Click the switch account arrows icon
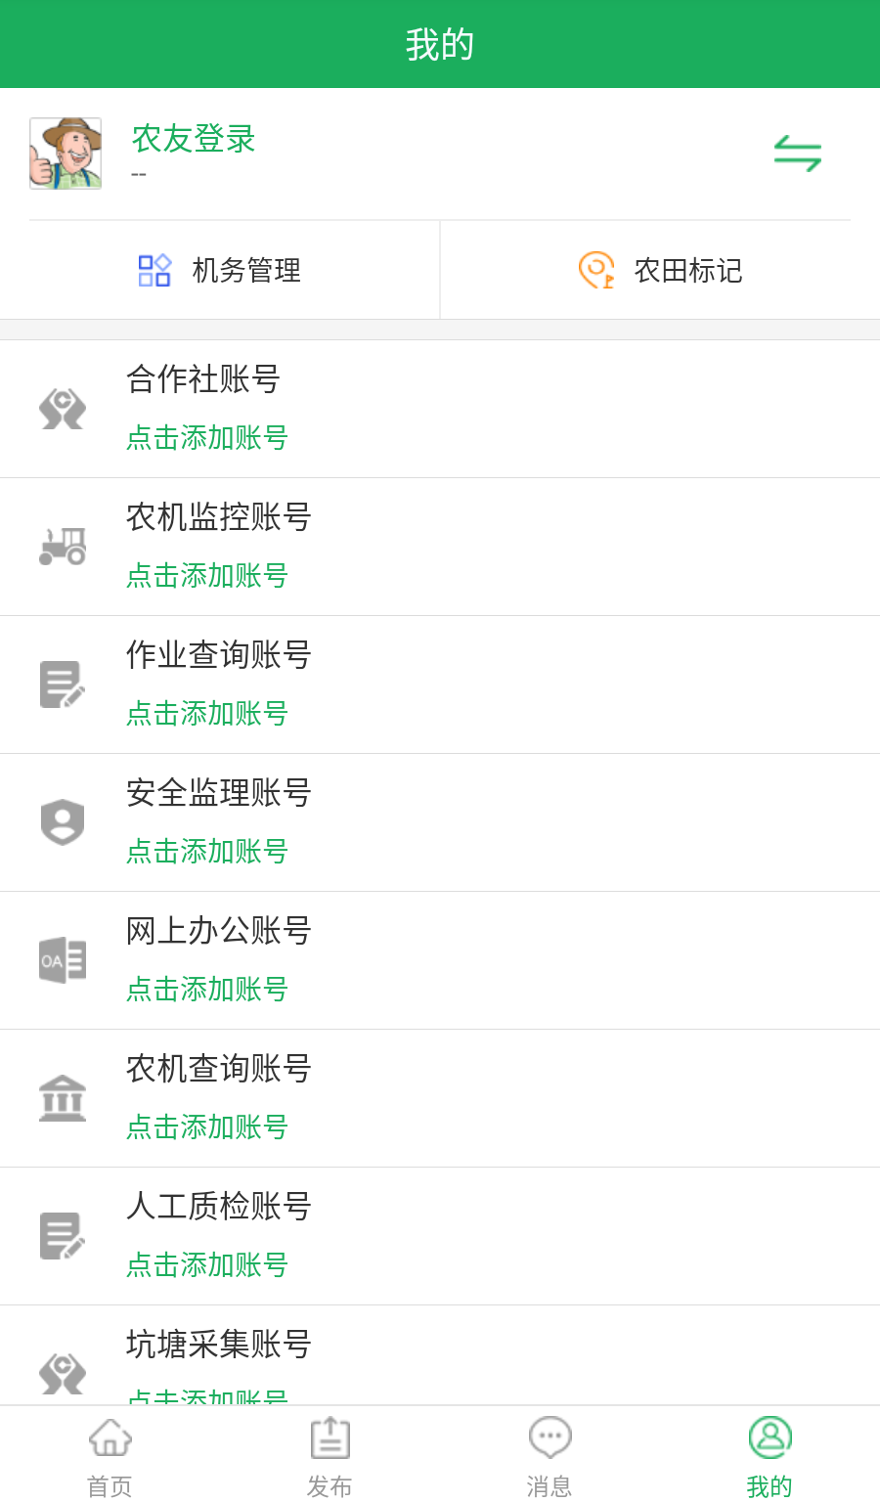 pos(797,154)
